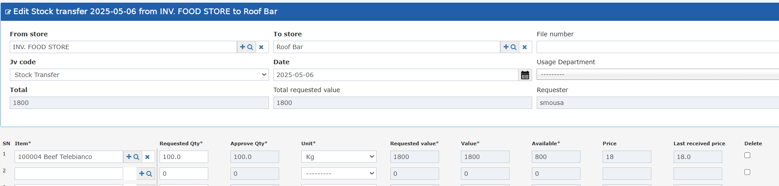Clear the Roof Bar store selection
The height and width of the screenshot is (186, 779).
(x=525, y=47)
